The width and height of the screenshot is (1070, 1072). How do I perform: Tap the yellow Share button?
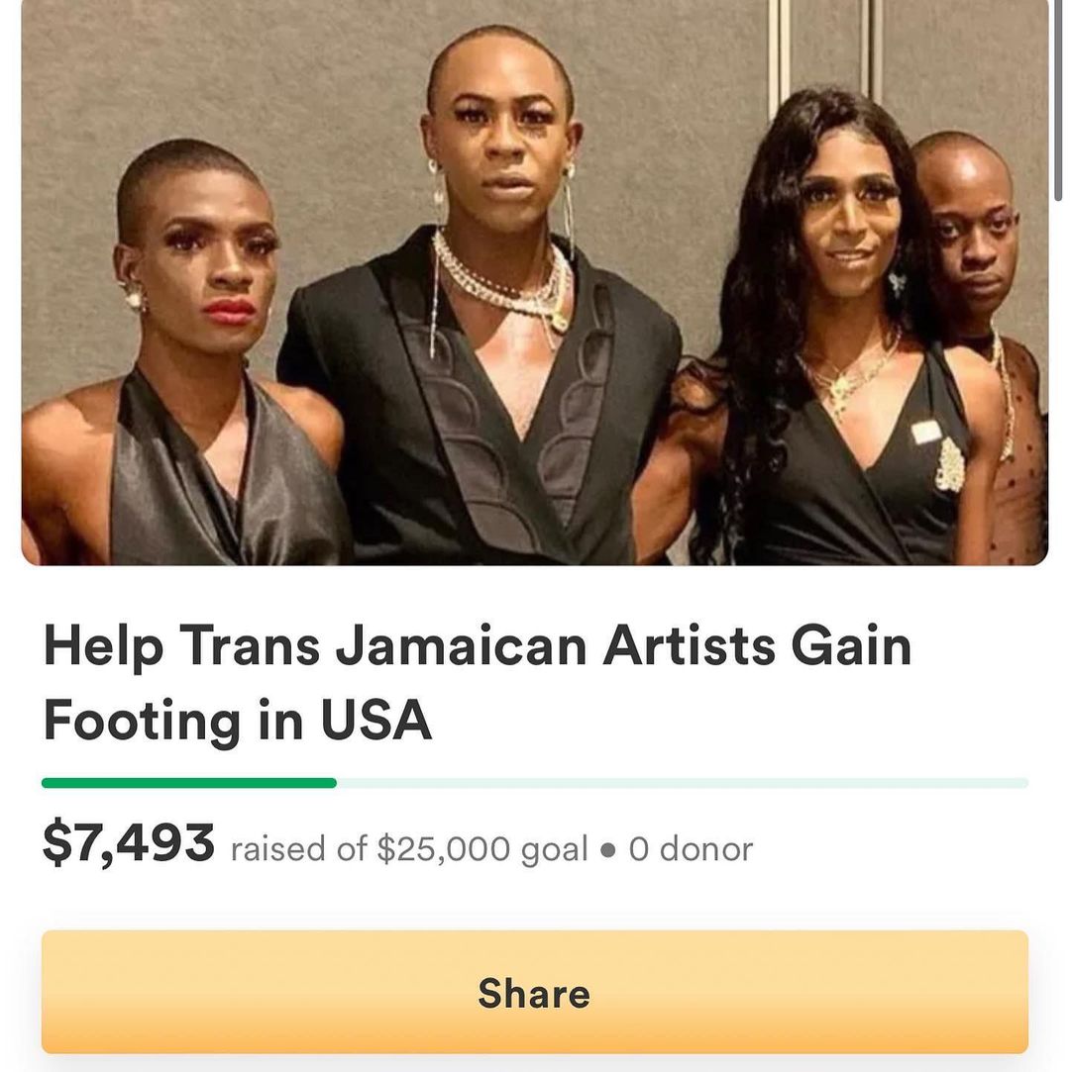click(534, 992)
